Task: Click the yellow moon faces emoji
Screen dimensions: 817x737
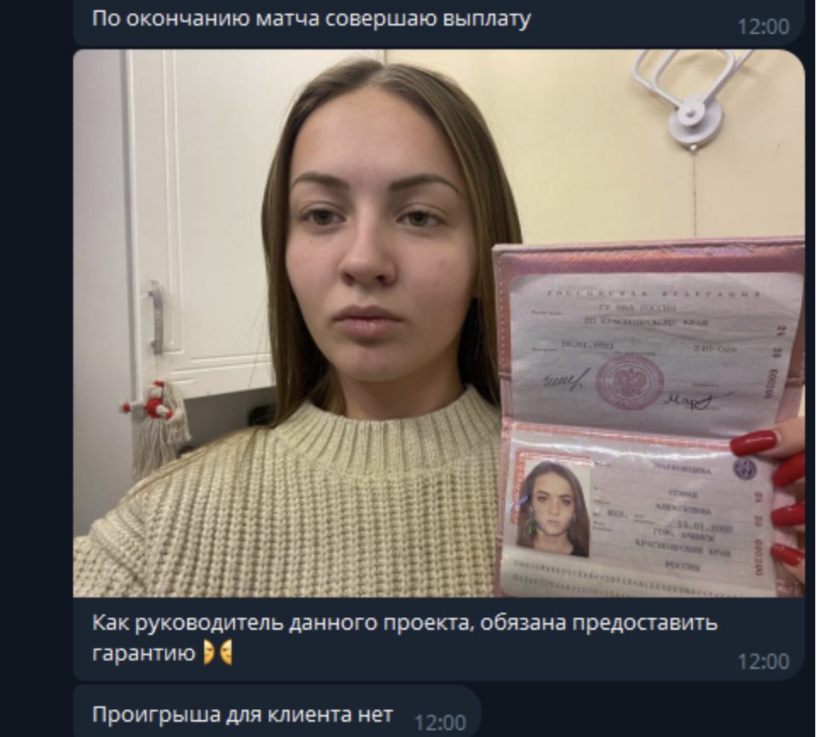Action: (x=218, y=653)
